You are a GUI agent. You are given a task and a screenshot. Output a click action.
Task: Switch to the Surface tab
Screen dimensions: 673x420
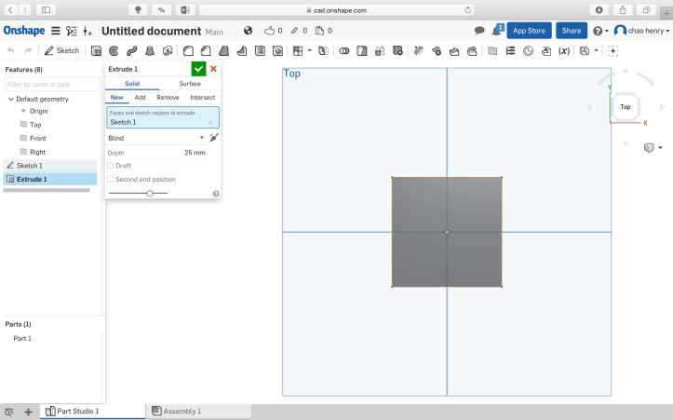[189, 84]
